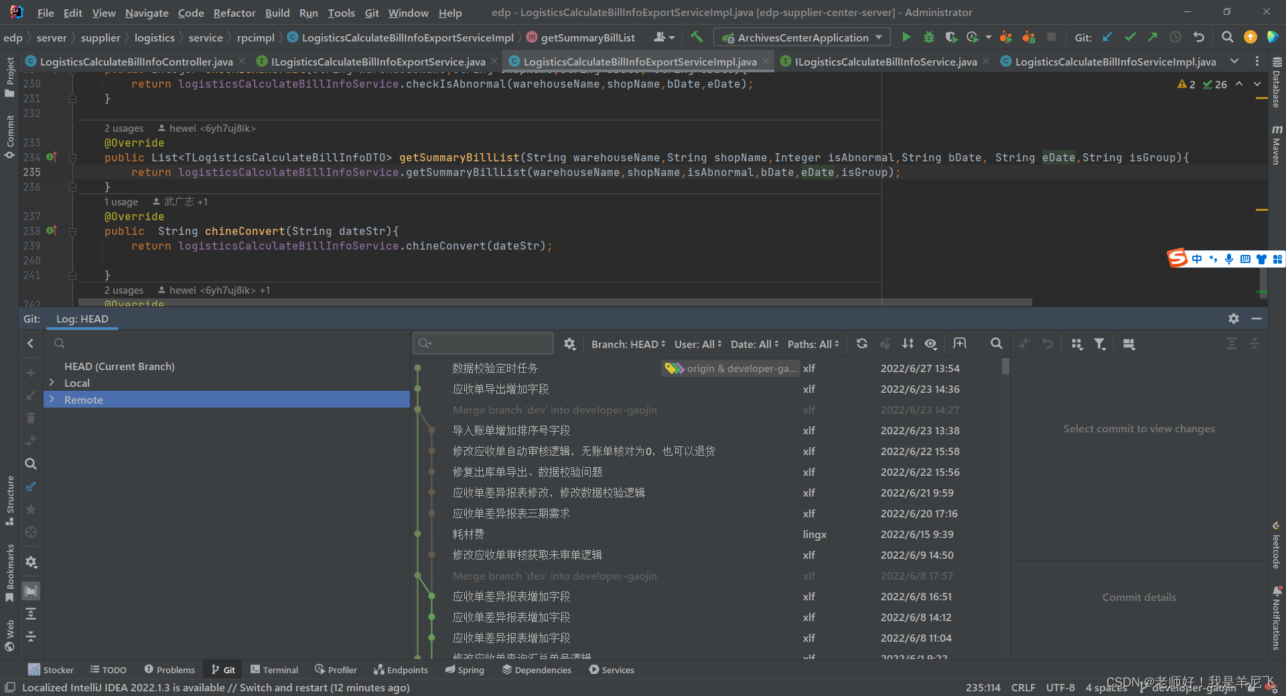
Task: Open the Terminal tool window tab
Action: 274,670
